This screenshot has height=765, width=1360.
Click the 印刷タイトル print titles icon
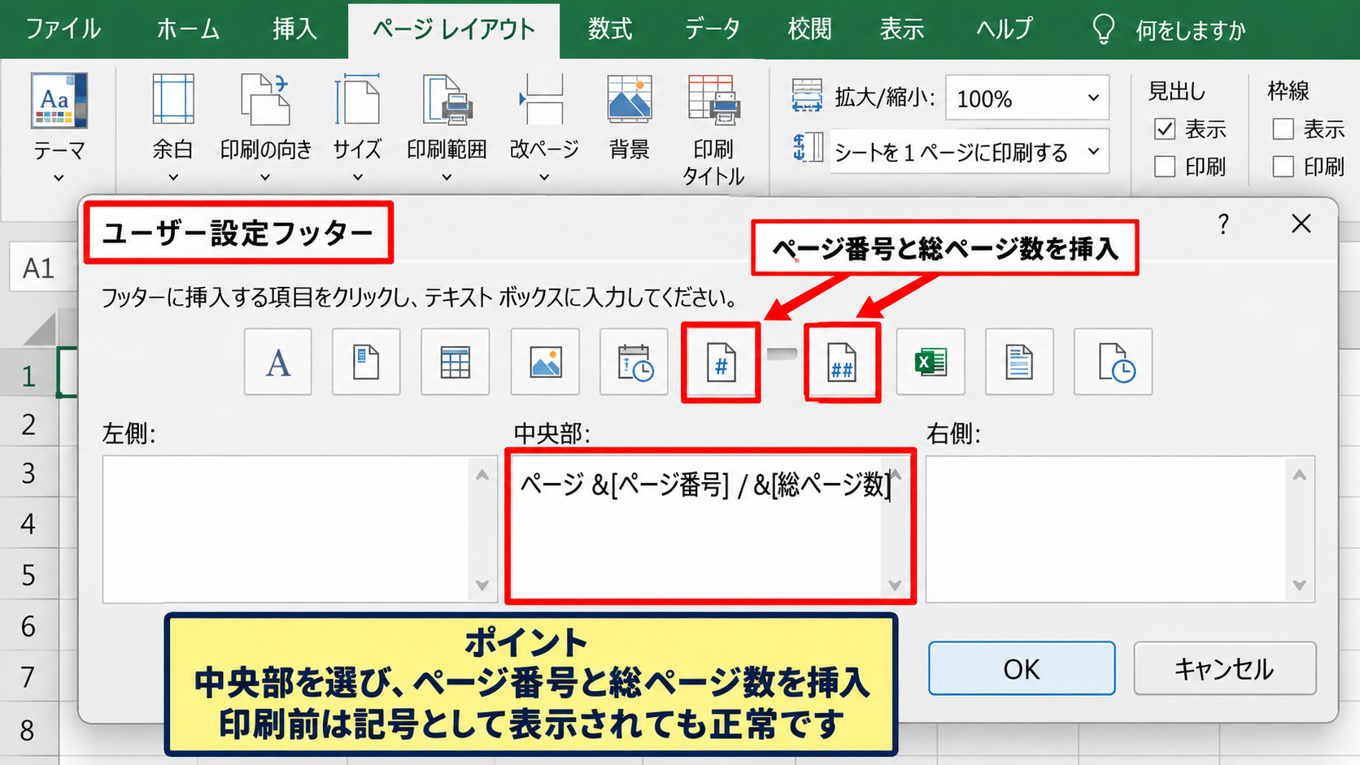click(713, 99)
